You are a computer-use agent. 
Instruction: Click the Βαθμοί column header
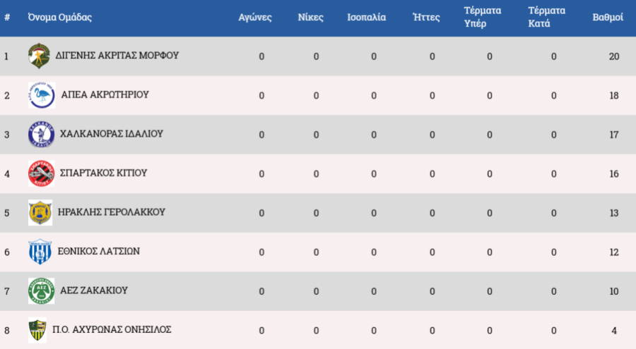tap(608, 17)
